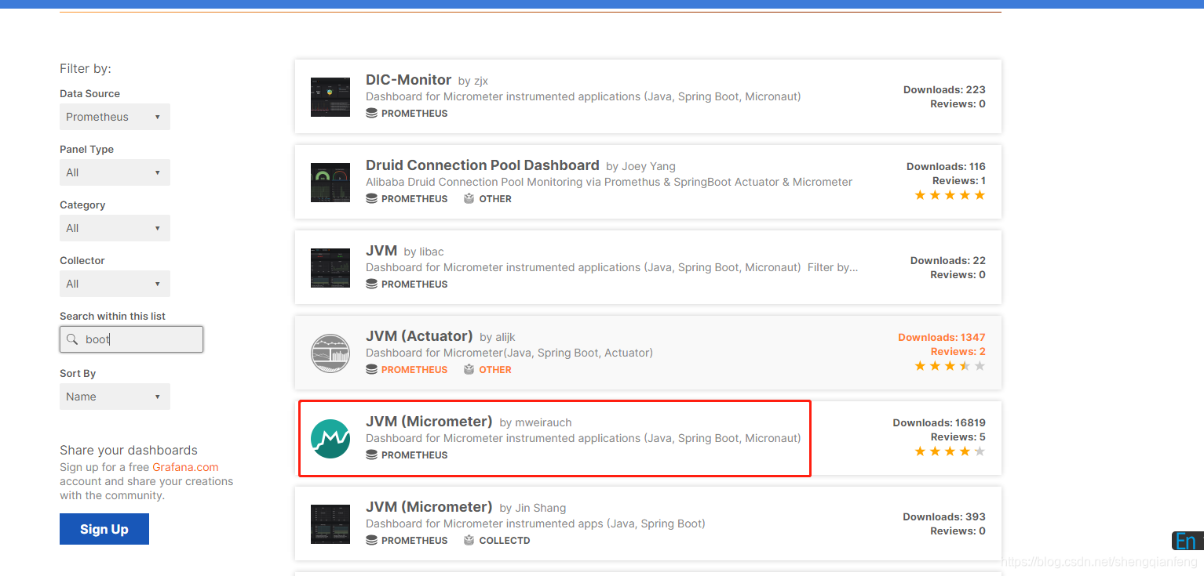Click the search magnifier icon in filter box
Screen dimensions: 1204x576
pyautogui.click(x=72, y=339)
